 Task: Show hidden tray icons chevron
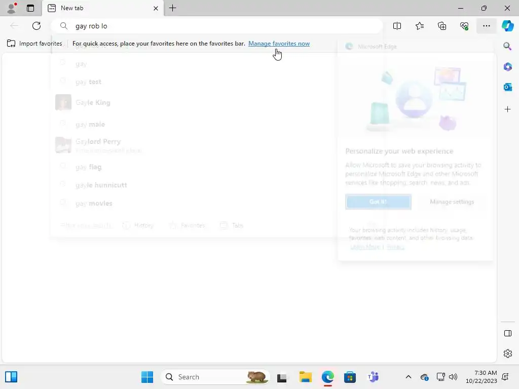coord(409,377)
